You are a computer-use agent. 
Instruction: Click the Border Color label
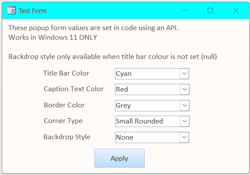click(64, 105)
